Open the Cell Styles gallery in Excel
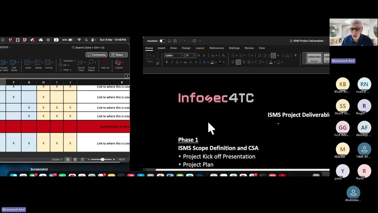 coord(14,65)
